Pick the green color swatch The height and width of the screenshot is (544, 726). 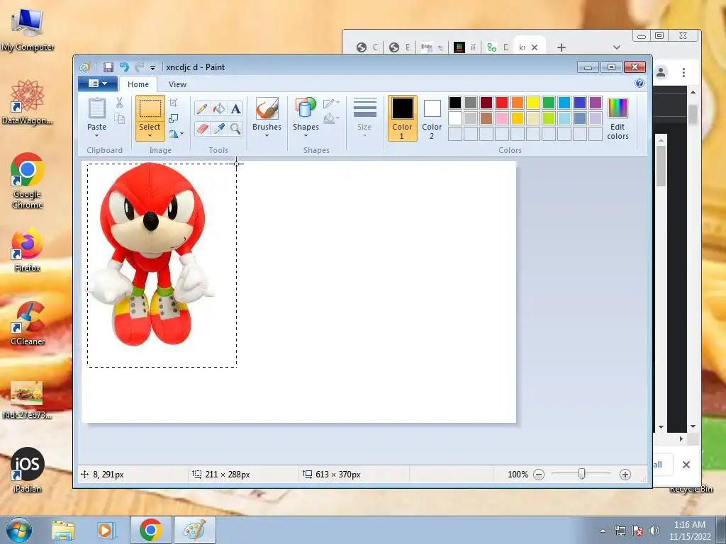549,103
